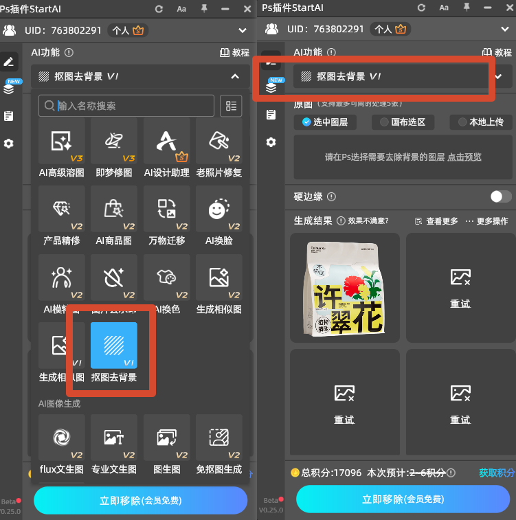Open 查看更多 results link
Image resolution: width=516 pixels, height=520 pixels.
(x=436, y=221)
